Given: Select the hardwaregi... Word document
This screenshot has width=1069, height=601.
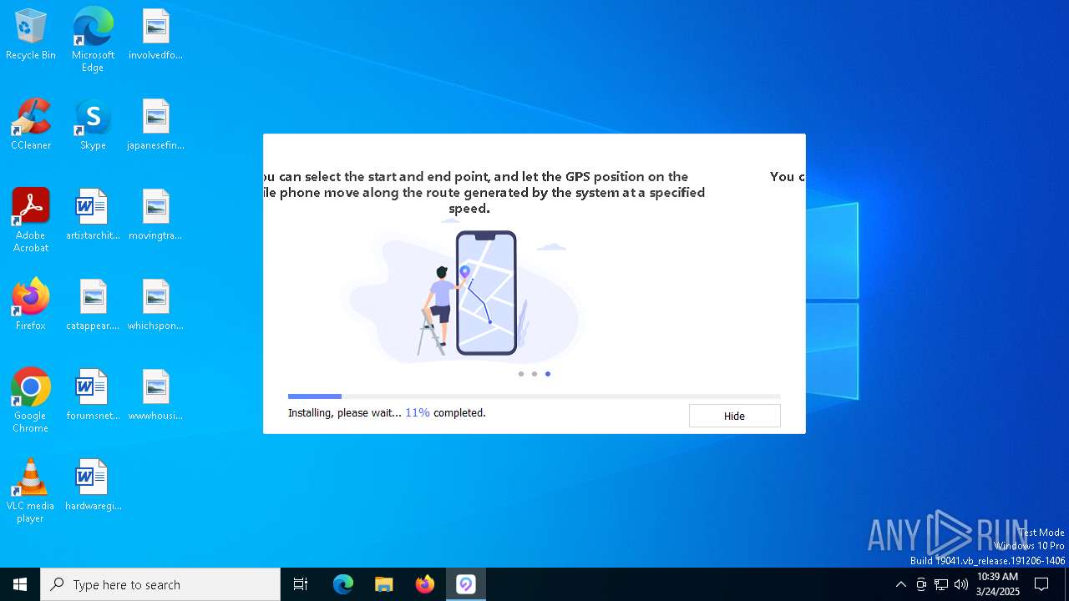Looking at the screenshot, I should pyautogui.click(x=93, y=486).
